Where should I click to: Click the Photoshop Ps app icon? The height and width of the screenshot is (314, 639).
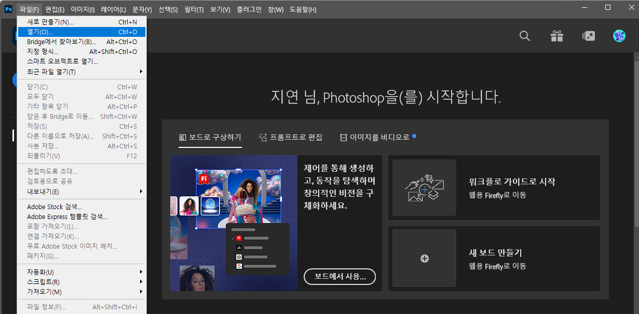coord(8,9)
